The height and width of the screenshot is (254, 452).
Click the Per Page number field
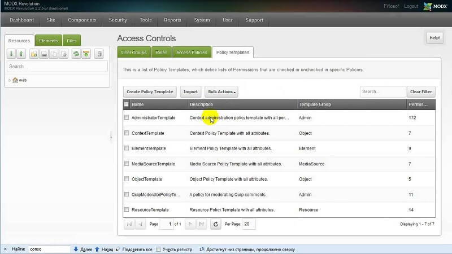click(x=249, y=224)
